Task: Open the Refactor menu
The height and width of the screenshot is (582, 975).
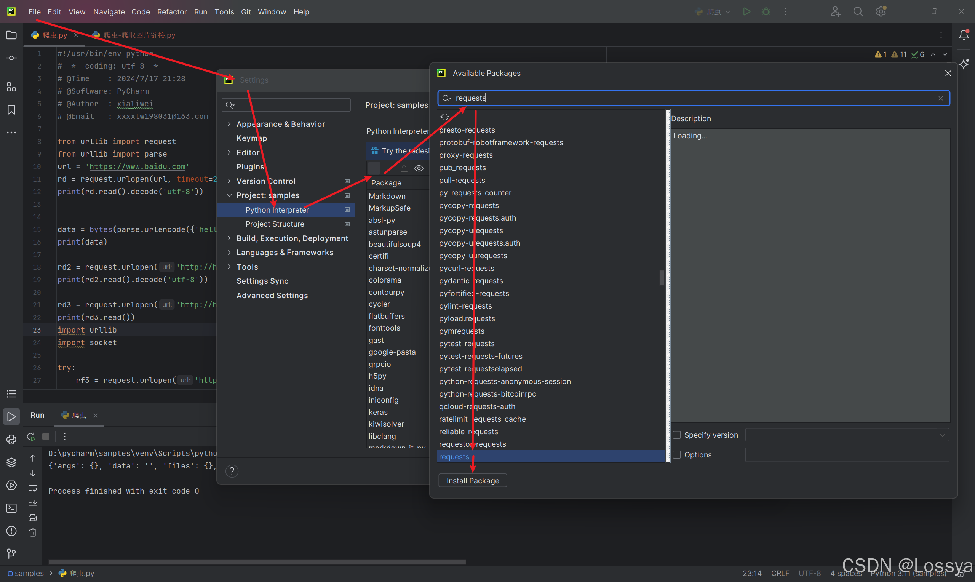Action: (x=172, y=12)
